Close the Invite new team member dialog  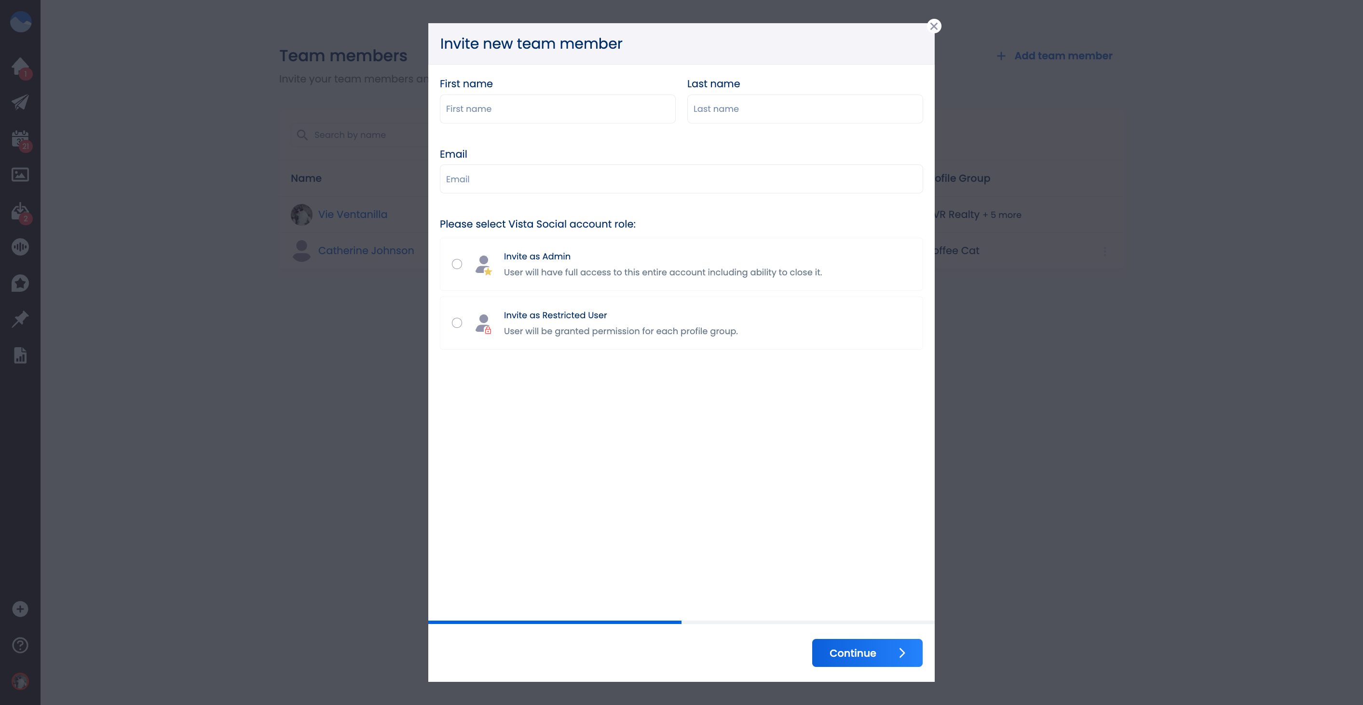(x=934, y=26)
